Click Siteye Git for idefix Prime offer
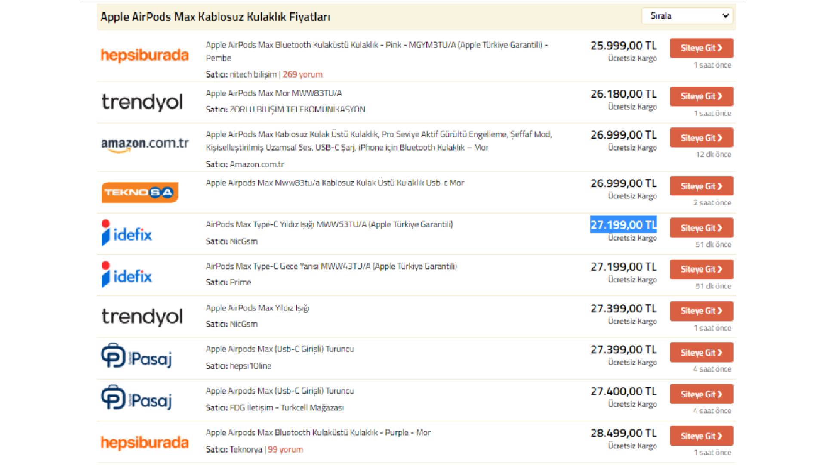 [x=701, y=270]
